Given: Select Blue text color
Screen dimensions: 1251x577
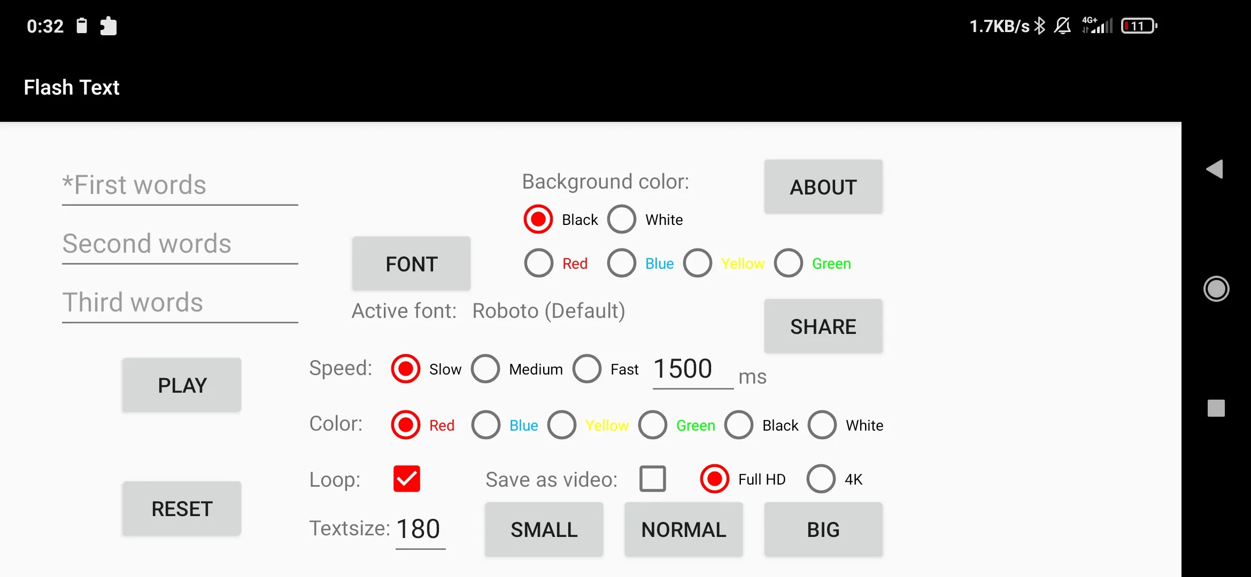Looking at the screenshot, I should click(486, 425).
